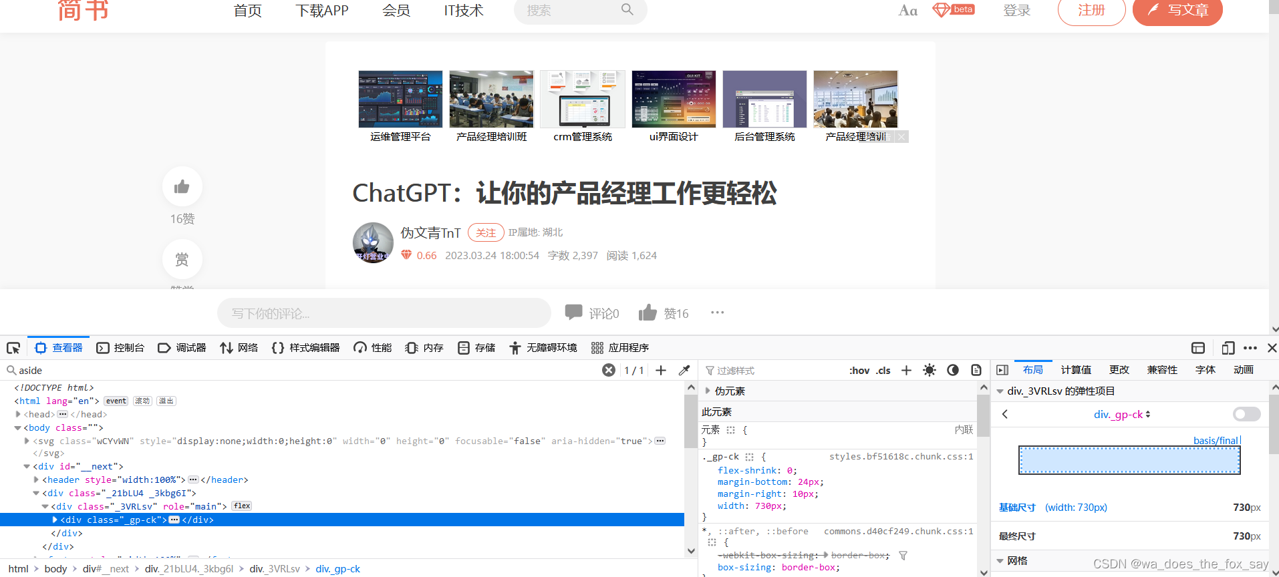This screenshot has height=577, width=1279.
Task: Click the styles.bf51618c.chunk.css:1 source link
Action: click(901, 457)
